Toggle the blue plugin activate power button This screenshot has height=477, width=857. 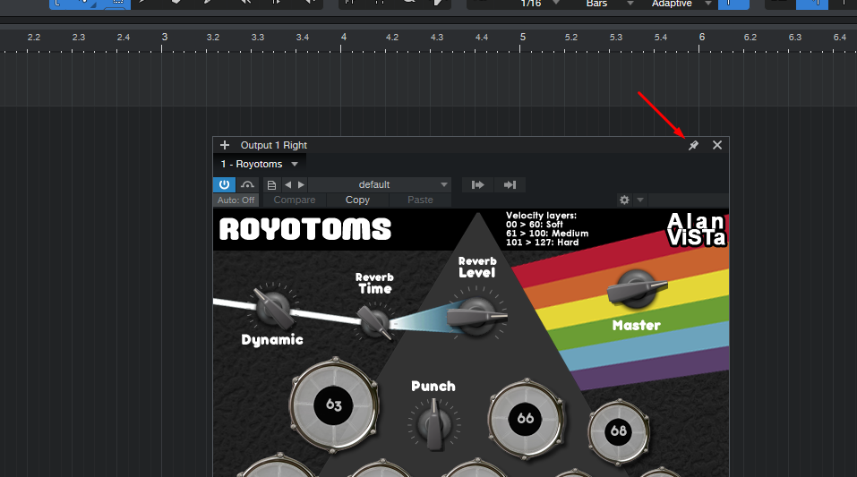click(224, 184)
